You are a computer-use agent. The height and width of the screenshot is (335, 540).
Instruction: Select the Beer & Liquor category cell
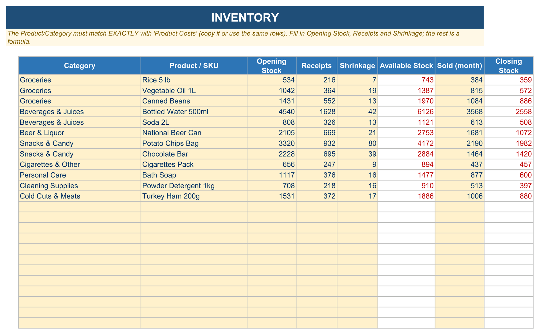[x=80, y=133]
